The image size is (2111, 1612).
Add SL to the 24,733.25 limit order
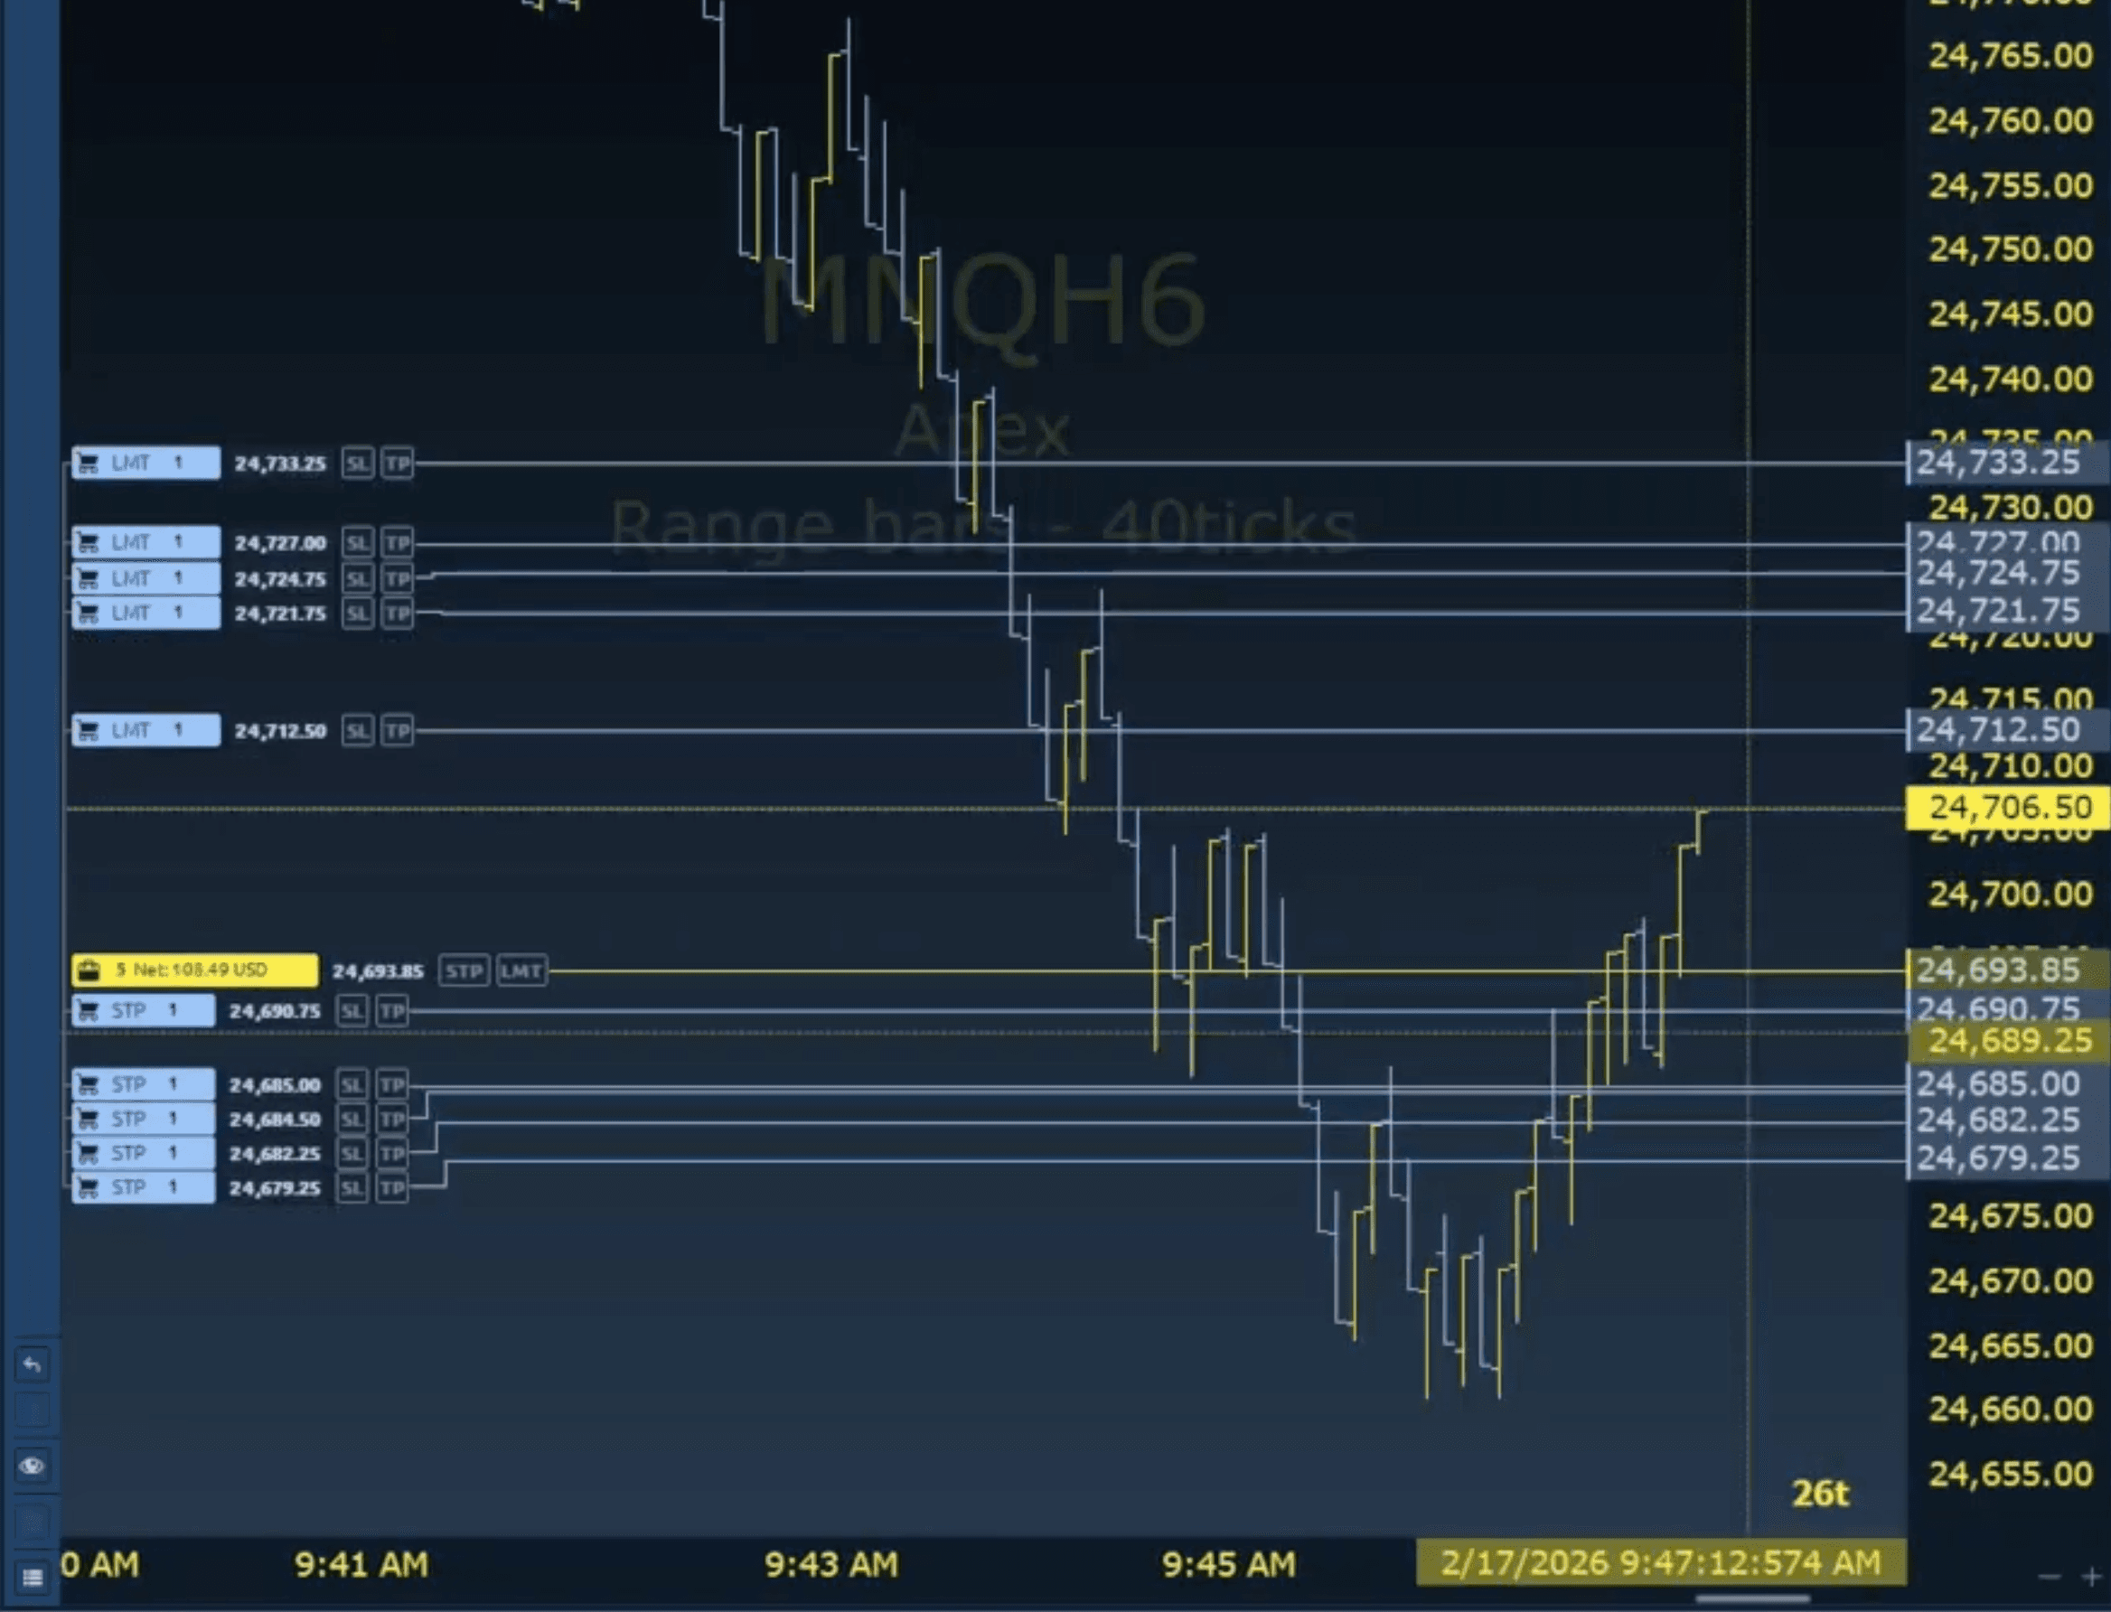coord(357,464)
